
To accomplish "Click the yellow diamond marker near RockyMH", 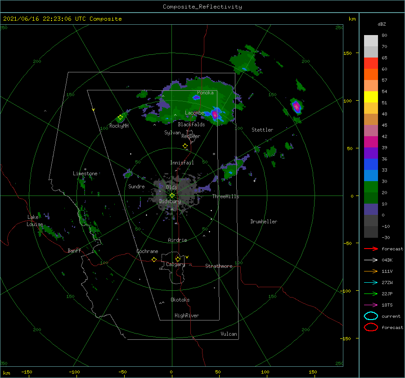I will (120, 117).
